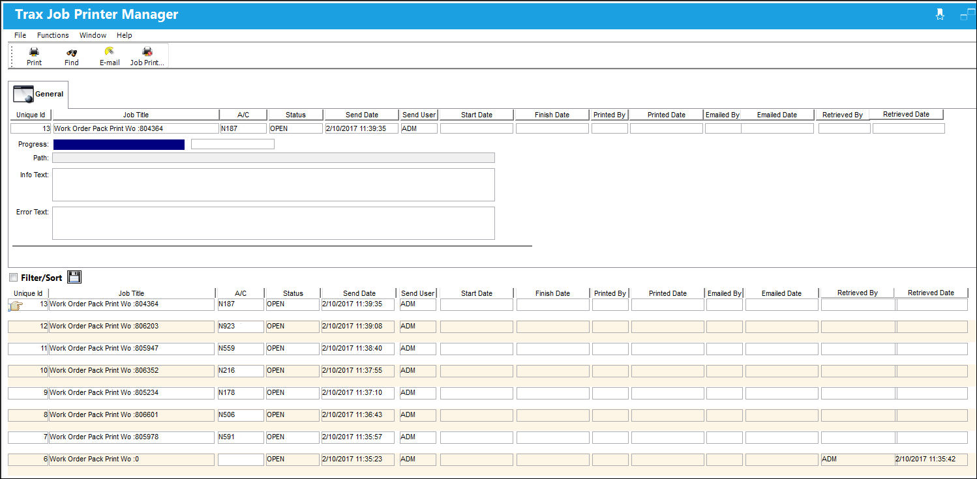The image size is (977, 479).
Task: Select job row titled Wo :0
Action: (132, 459)
